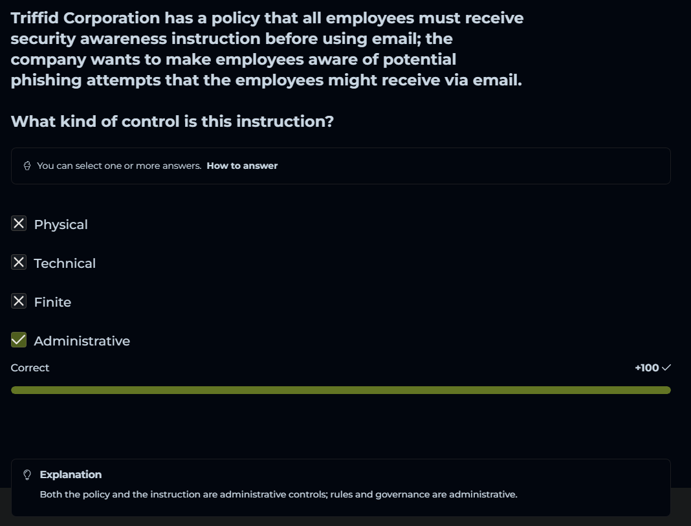
Task: Click the green progress bar
Action: tap(340, 390)
